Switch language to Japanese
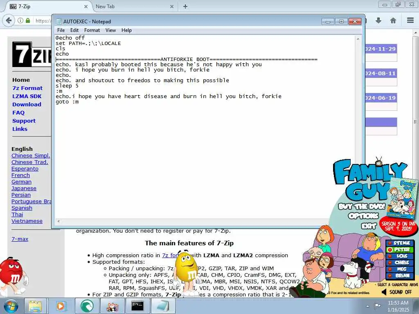419x314 pixels. [x=24, y=188]
